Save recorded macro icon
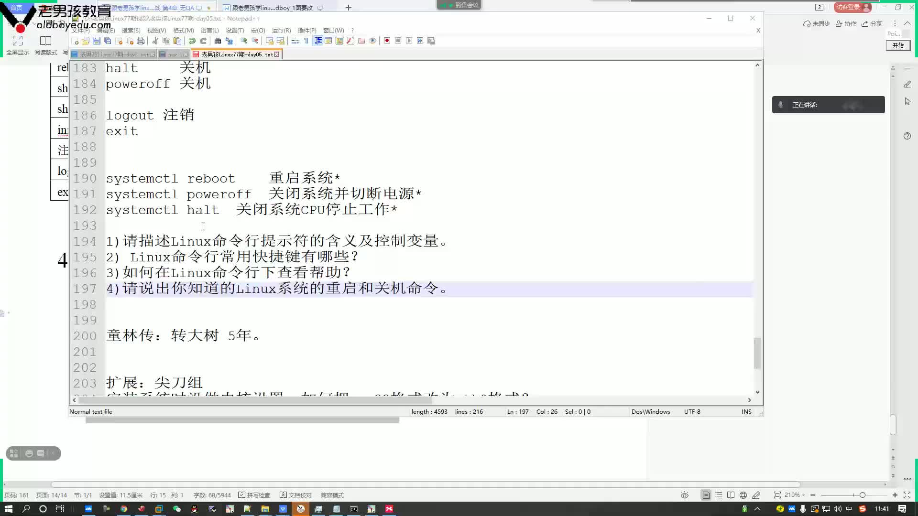918x516 pixels. tap(431, 41)
